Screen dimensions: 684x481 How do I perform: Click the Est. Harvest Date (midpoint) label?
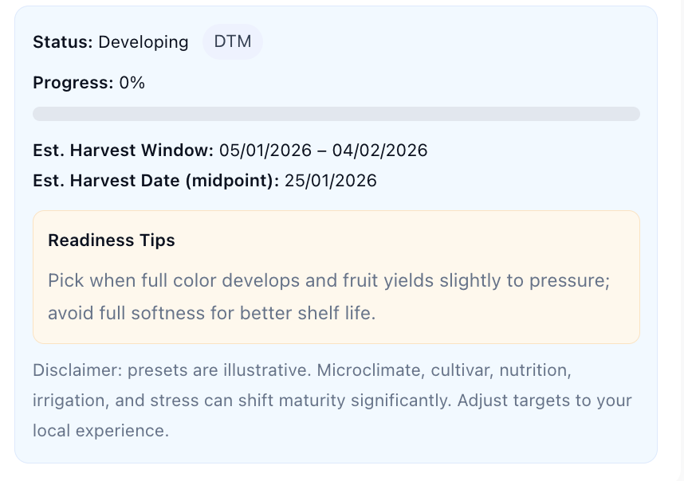point(155,181)
